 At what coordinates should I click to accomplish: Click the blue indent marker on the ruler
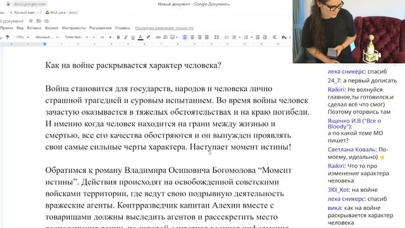point(45,44)
